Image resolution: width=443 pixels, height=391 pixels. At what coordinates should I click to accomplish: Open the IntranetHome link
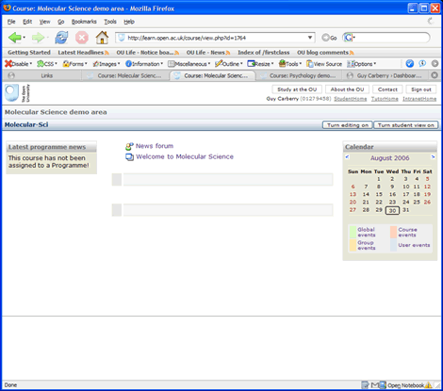419,99
